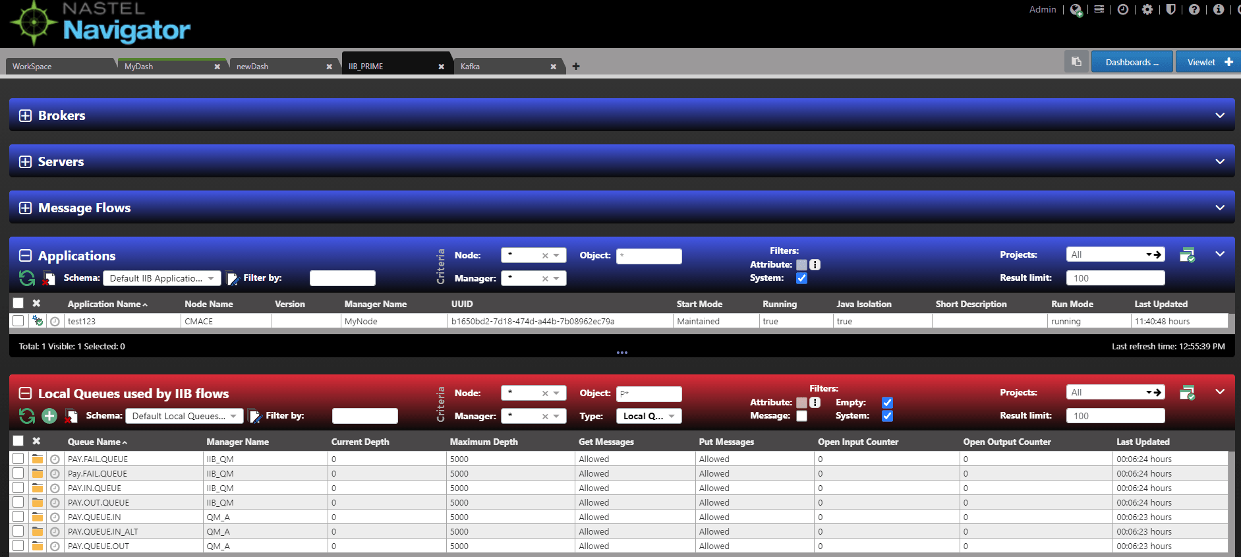Screen dimensions: 1241x557
Task: Open Applications Schema dropdown
Action: pos(162,278)
